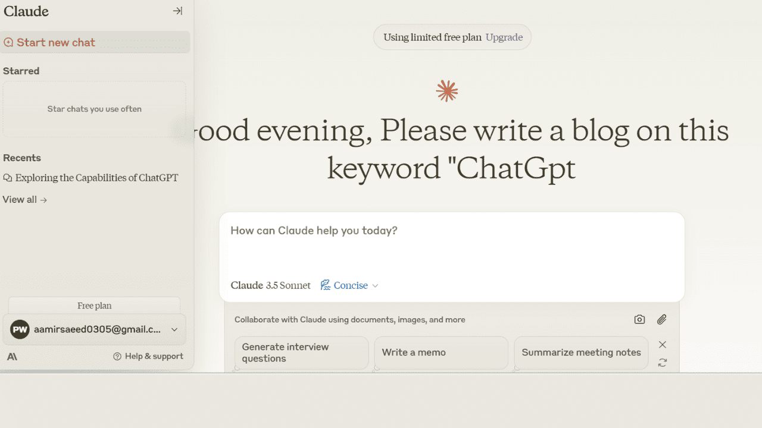Select the Write a memo suggestion
The height and width of the screenshot is (428, 762).
point(441,353)
